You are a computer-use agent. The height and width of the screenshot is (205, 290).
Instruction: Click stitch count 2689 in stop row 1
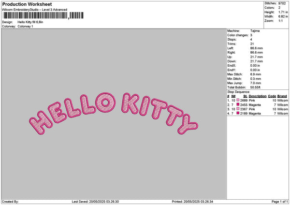(244, 101)
